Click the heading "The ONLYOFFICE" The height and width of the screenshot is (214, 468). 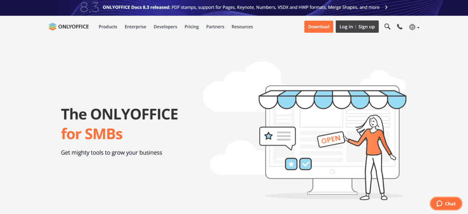pyautogui.click(x=119, y=114)
